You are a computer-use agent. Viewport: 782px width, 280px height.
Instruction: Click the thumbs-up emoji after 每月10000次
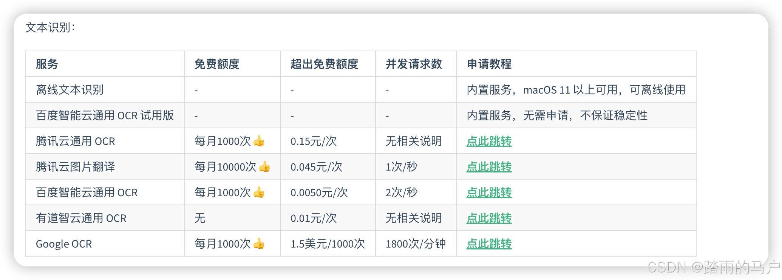point(264,167)
